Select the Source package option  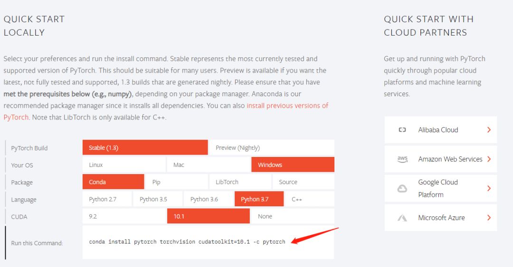tap(304, 182)
